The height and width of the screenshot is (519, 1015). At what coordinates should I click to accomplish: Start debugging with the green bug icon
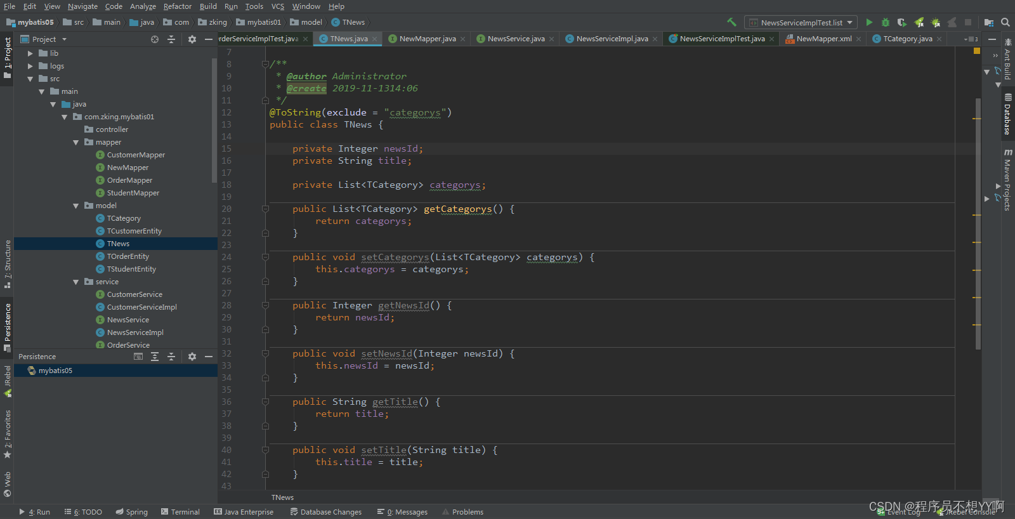(886, 22)
